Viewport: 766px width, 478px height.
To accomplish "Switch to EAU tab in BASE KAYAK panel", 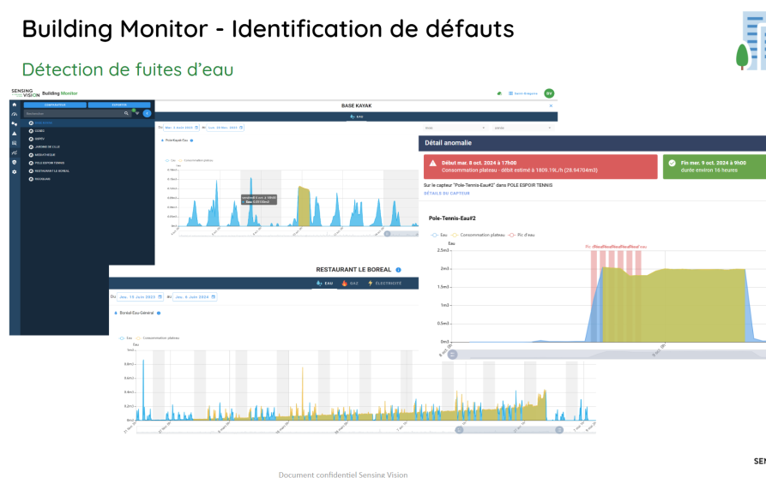I will coord(357,117).
